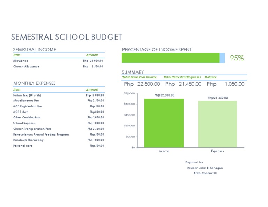Viewport: 268px width, 207px height.
Task: Click the PERCENTAGE OF INCOME SPENT heading
Action: tap(157, 50)
